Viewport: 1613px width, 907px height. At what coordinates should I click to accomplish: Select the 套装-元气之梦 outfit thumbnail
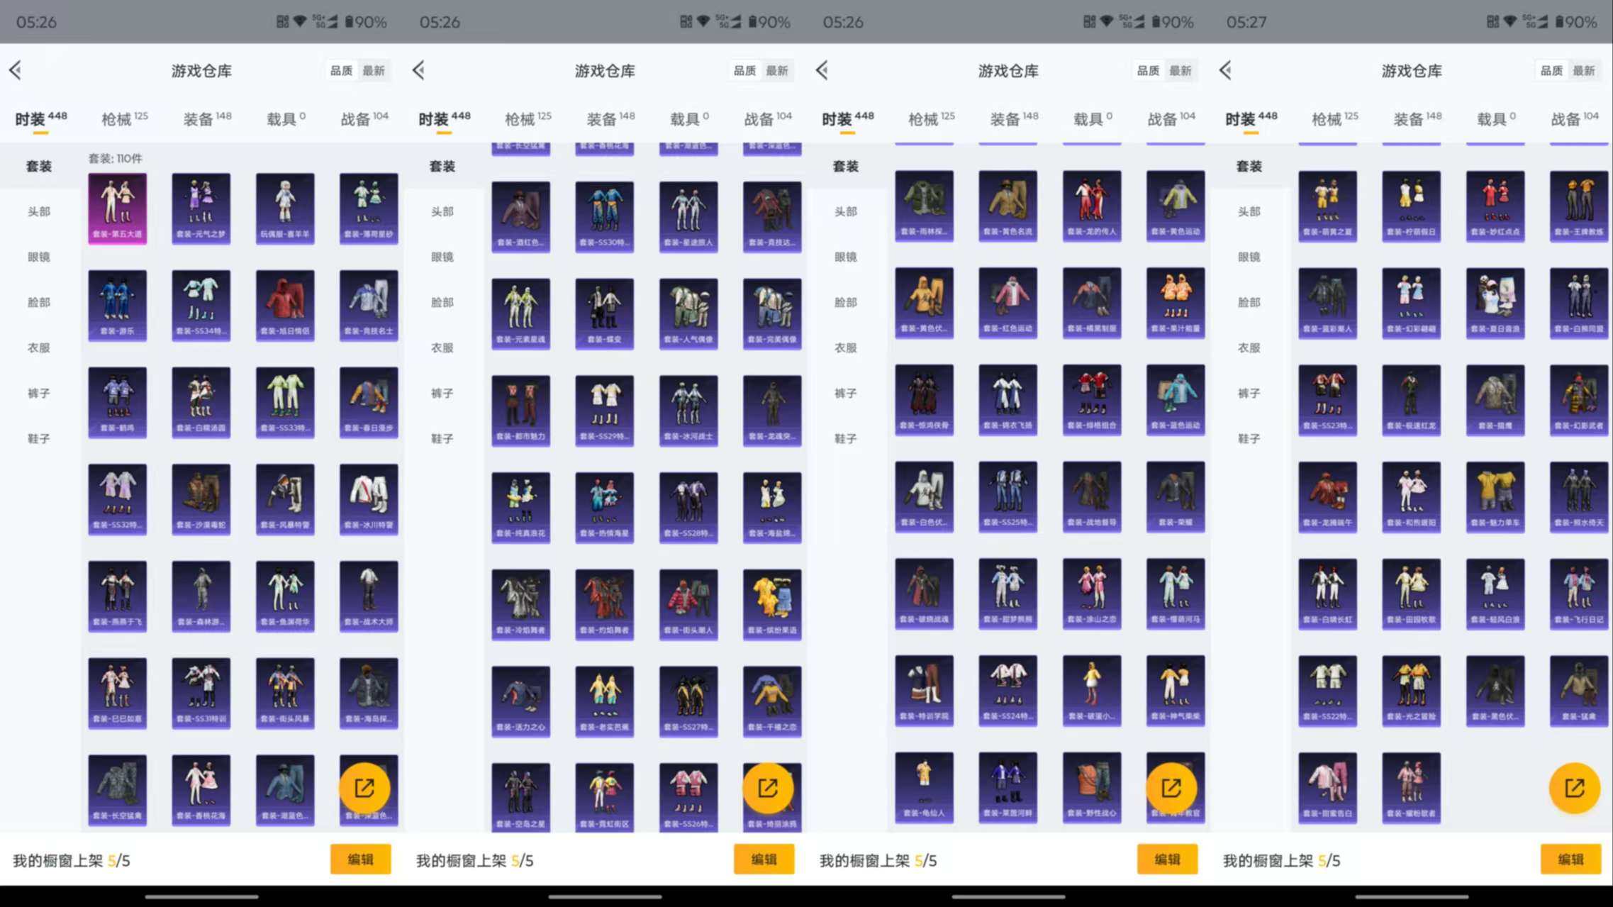(201, 207)
